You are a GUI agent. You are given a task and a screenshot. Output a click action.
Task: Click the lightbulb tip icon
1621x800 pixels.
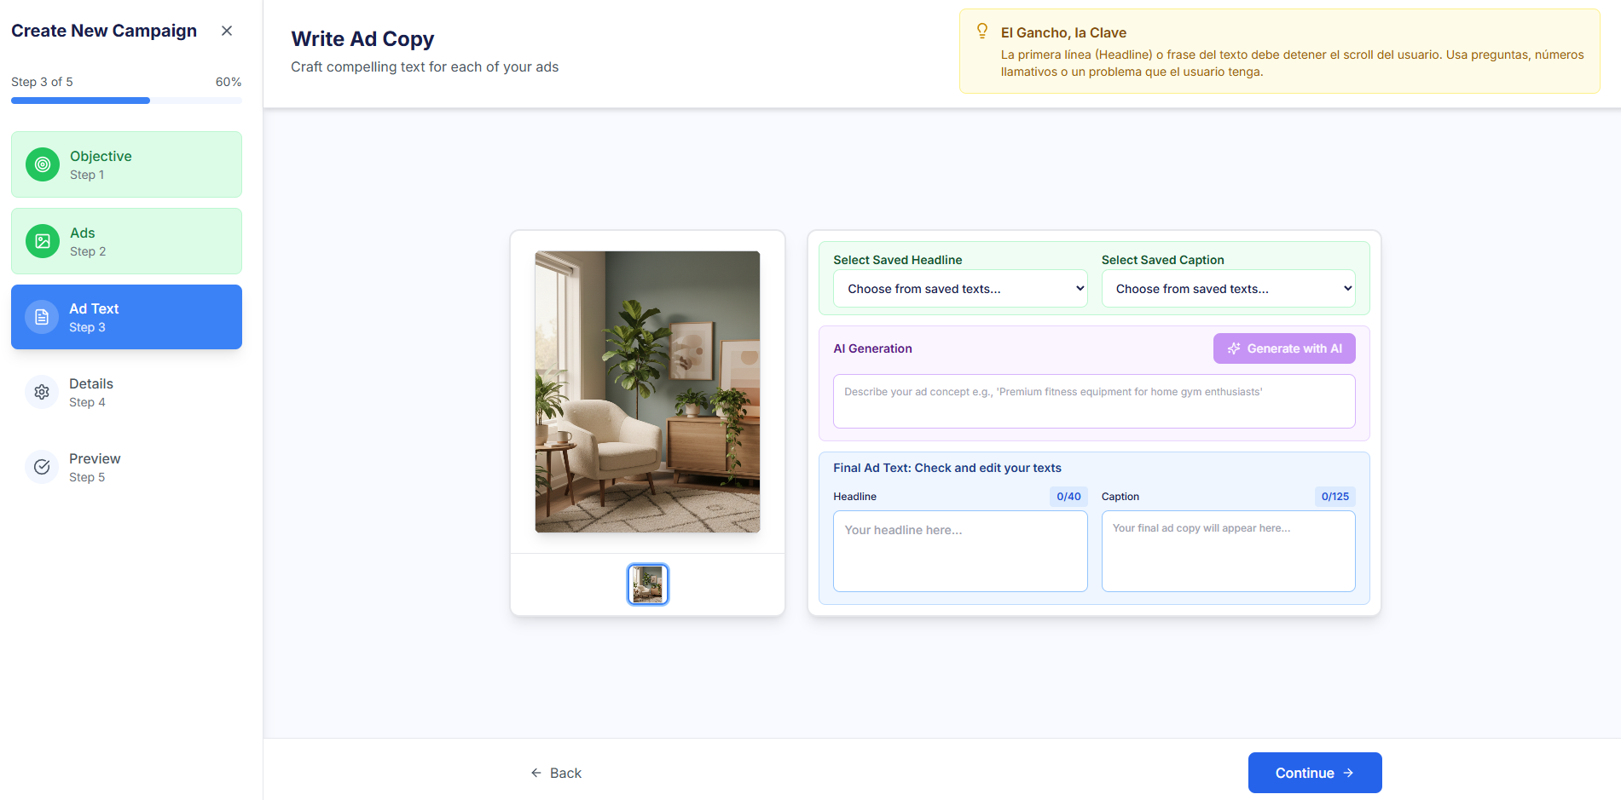point(982,32)
